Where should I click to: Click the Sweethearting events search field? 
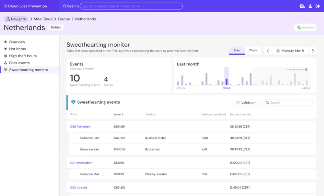[288, 103]
